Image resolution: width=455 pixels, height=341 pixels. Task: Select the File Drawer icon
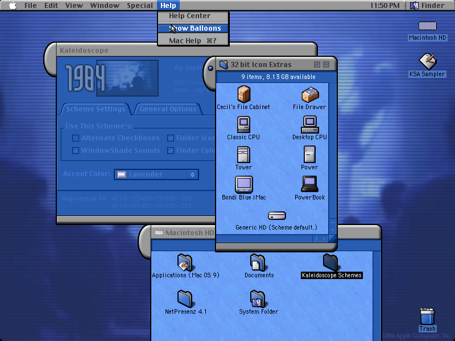point(310,94)
